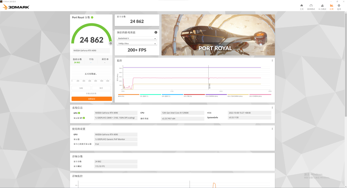
Task: Open the 系统信息 panel three-dot menu
Action: pos(272,108)
